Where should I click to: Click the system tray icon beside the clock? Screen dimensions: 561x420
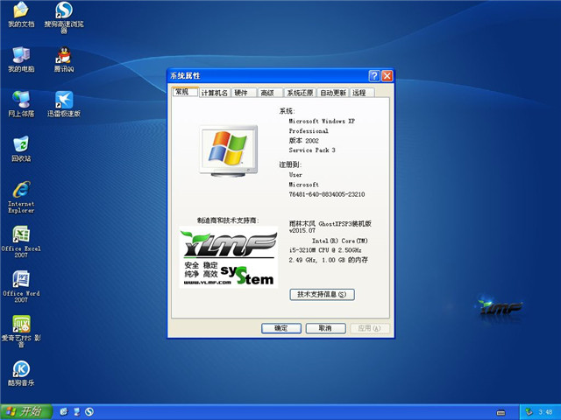529,412
